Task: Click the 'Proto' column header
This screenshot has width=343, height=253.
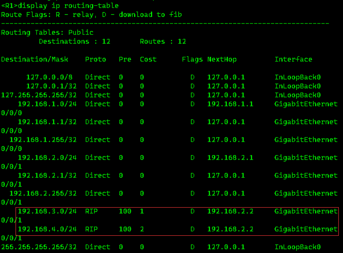Action: click(96, 59)
